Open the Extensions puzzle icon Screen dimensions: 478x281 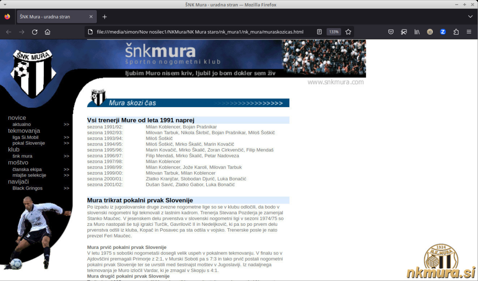pos(456,32)
